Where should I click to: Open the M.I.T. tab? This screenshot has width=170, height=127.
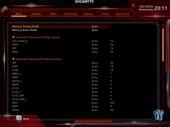click(x=19, y=14)
